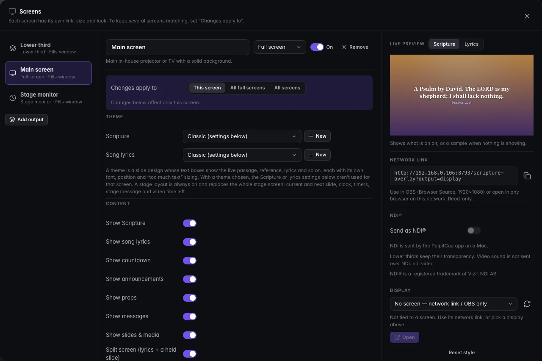This screenshot has height=361, width=542.
Task: Click Reset style
Action: pyautogui.click(x=462, y=353)
